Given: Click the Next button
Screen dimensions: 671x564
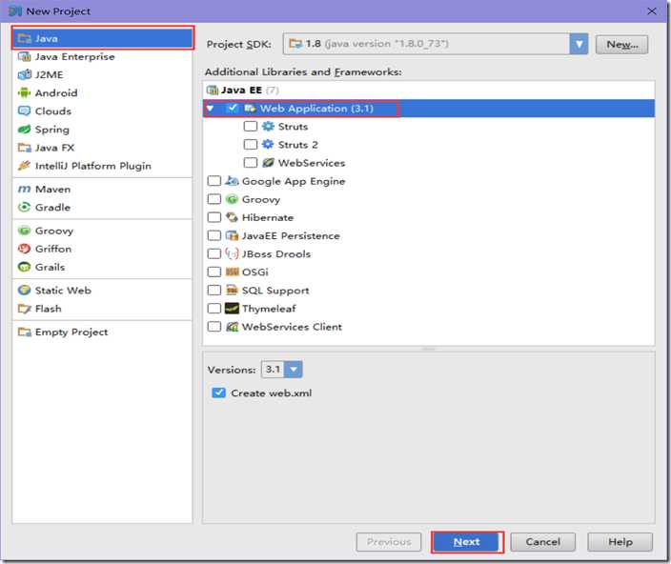Looking at the screenshot, I should [467, 542].
